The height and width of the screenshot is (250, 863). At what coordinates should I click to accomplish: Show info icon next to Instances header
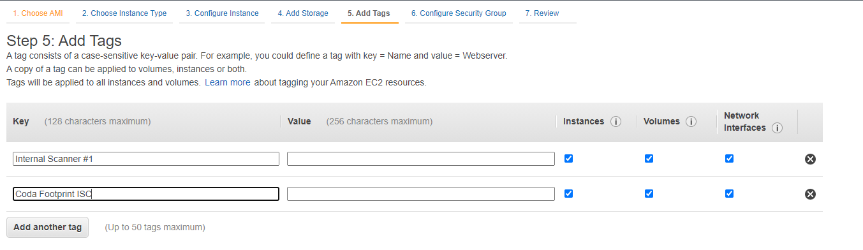click(616, 122)
